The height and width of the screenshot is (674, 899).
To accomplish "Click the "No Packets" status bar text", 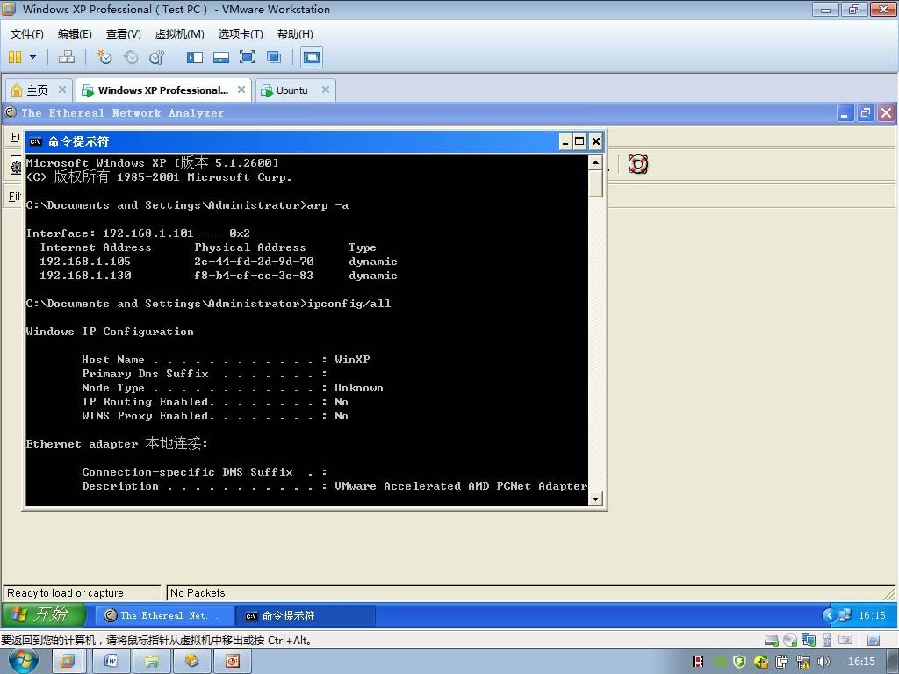I will coord(198,592).
